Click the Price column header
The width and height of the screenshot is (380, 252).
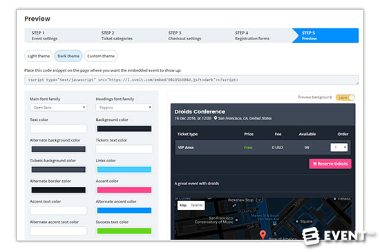coord(249,134)
